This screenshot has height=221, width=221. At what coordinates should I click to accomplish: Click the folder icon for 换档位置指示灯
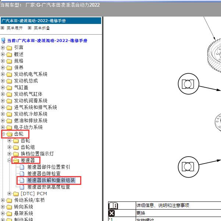click(x=16, y=154)
